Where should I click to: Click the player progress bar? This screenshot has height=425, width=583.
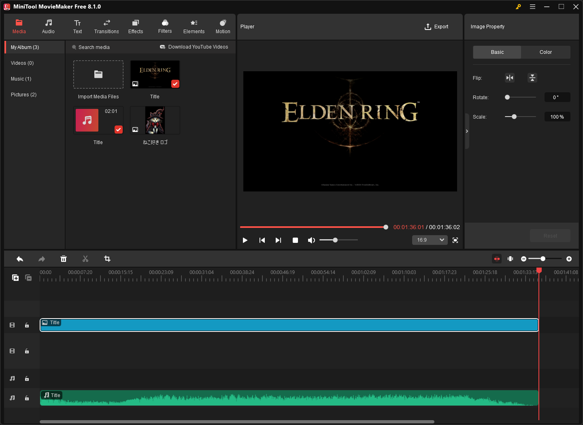[314, 227]
